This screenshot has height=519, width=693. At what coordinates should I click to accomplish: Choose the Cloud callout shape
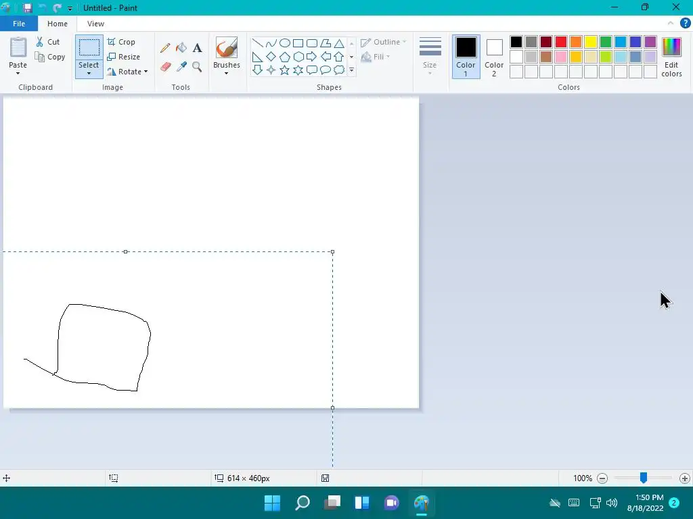click(x=339, y=70)
